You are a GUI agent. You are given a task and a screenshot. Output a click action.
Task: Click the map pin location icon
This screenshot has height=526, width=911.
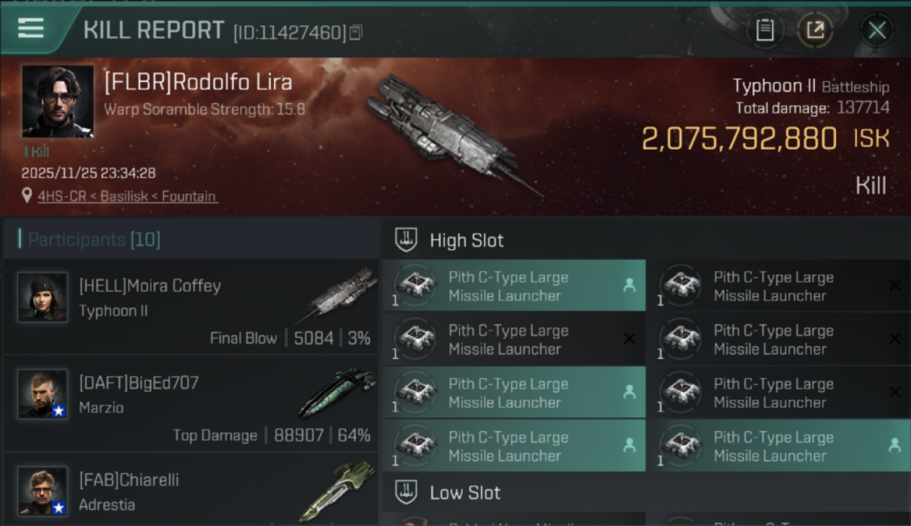click(x=27, y=196)
